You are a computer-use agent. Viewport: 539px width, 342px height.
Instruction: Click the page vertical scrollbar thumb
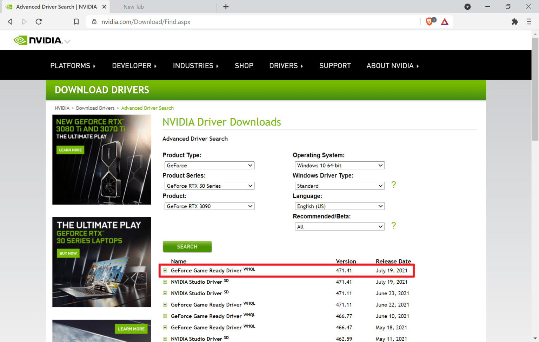pos(535,90)
